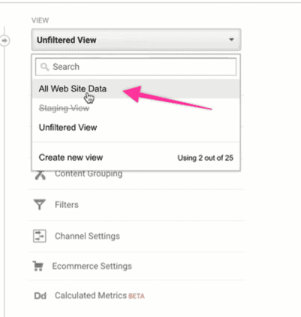The image size is (301, 317).
Task: Click the Filters funnel icon
Action: (x=40, y=204)
